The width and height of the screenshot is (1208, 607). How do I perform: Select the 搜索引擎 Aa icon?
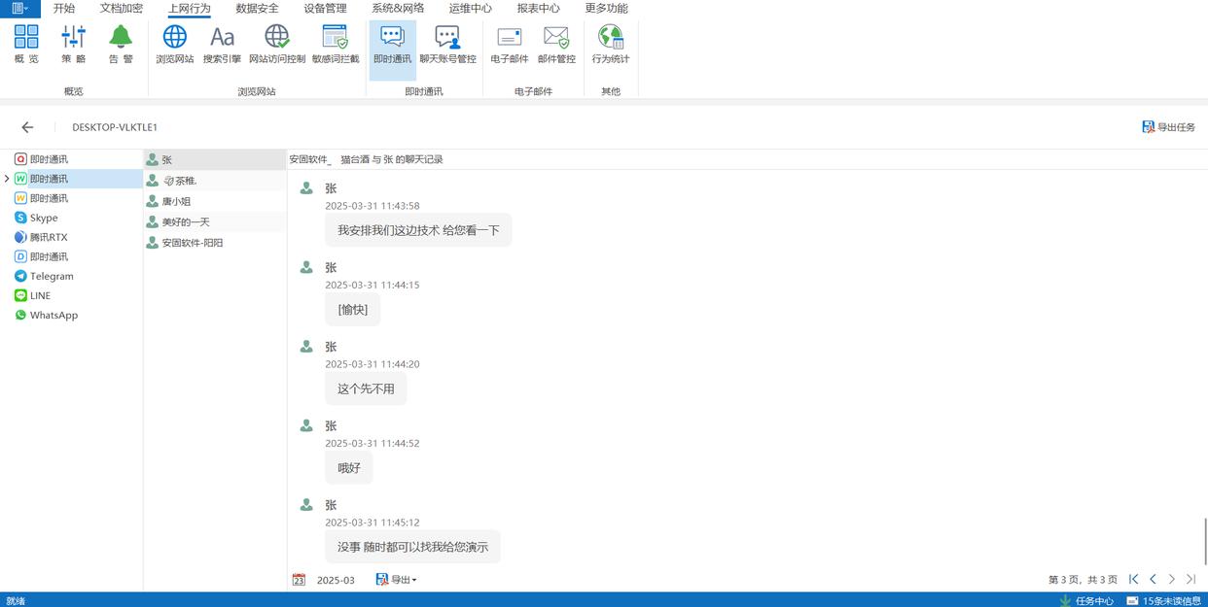[x=222, y=45]
